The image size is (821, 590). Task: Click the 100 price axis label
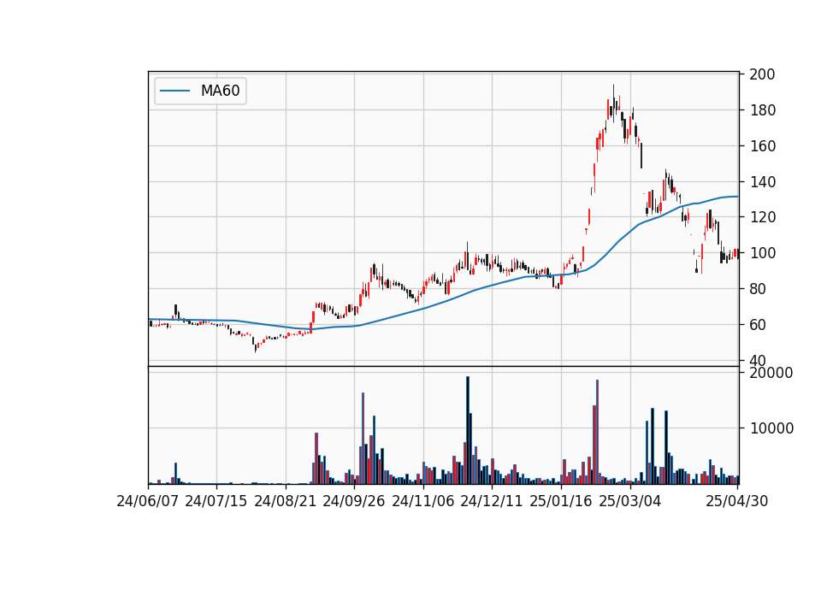tap(762, 253)
